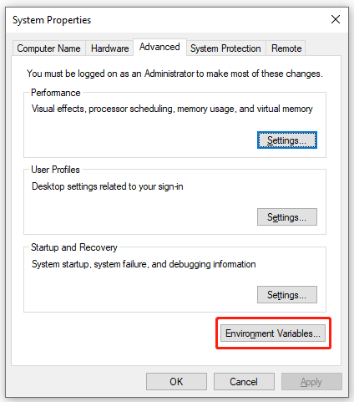Close the System Properties dialog

336,19
